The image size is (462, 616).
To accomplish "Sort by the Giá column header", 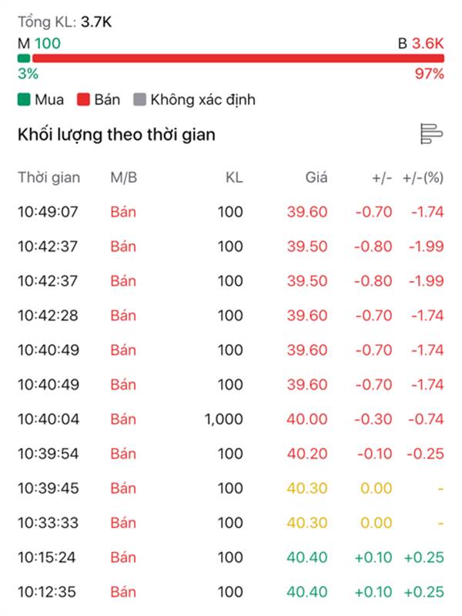I will (x=316, y=178).
